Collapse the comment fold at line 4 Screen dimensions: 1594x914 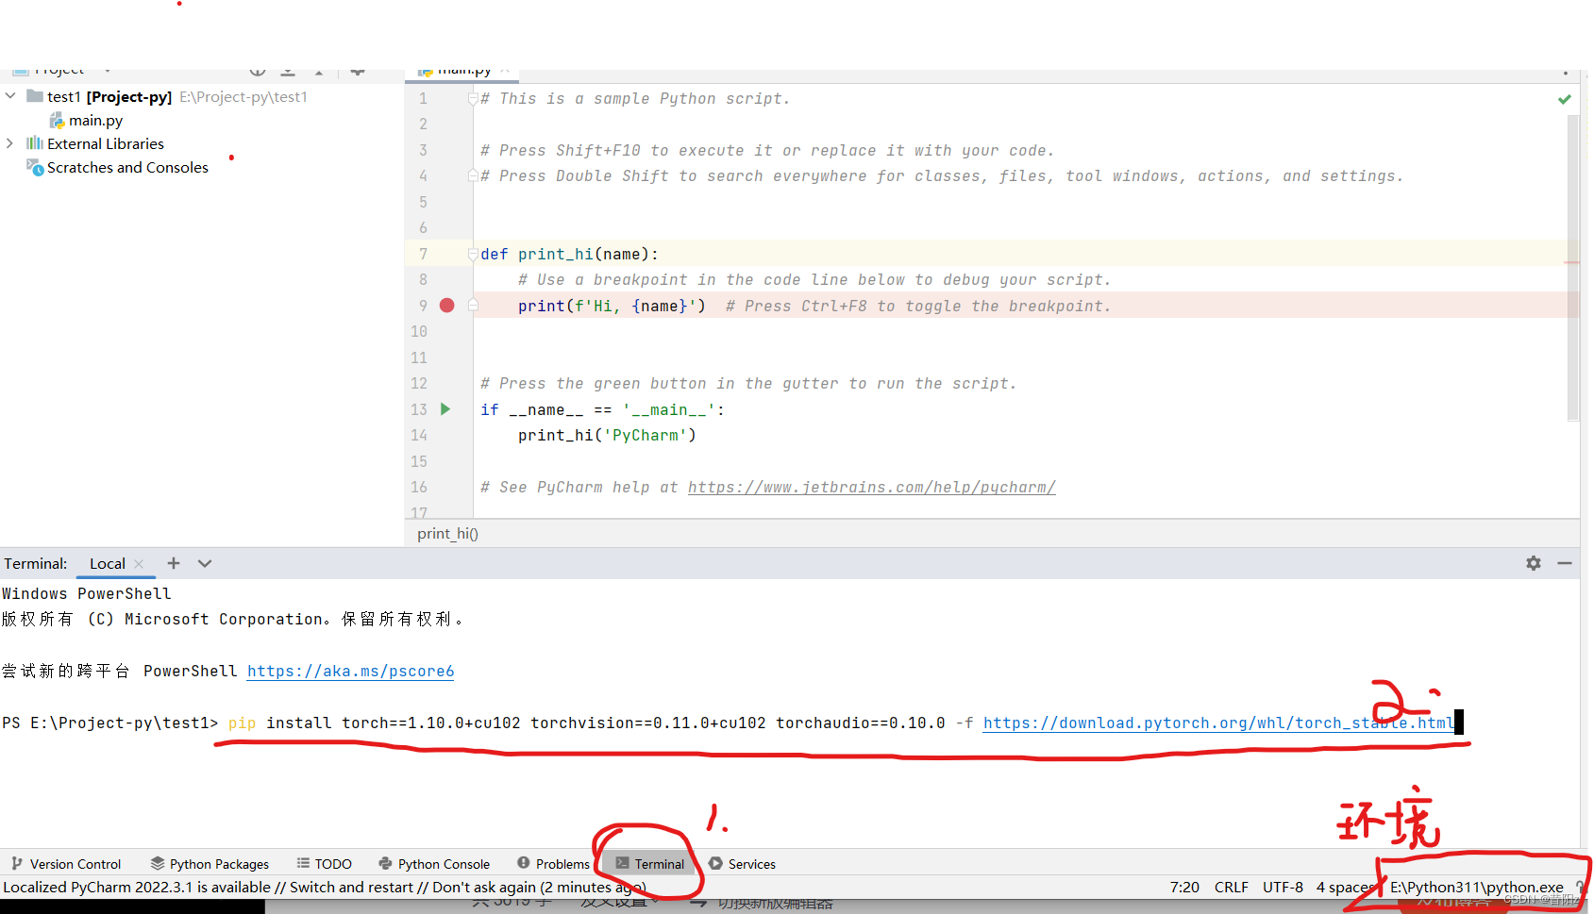point(472,175)
